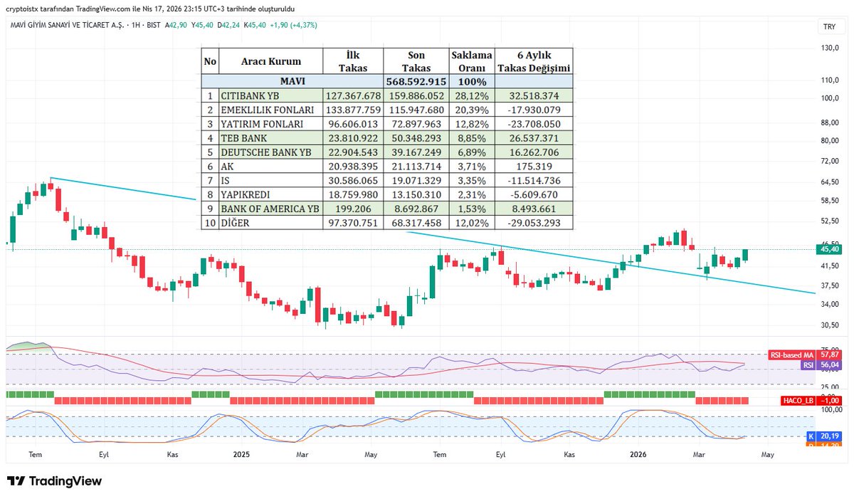Click the cryptoistx creation caption at top
The height and width of the screenshot is (499, 854).
[x=150, y=9]
